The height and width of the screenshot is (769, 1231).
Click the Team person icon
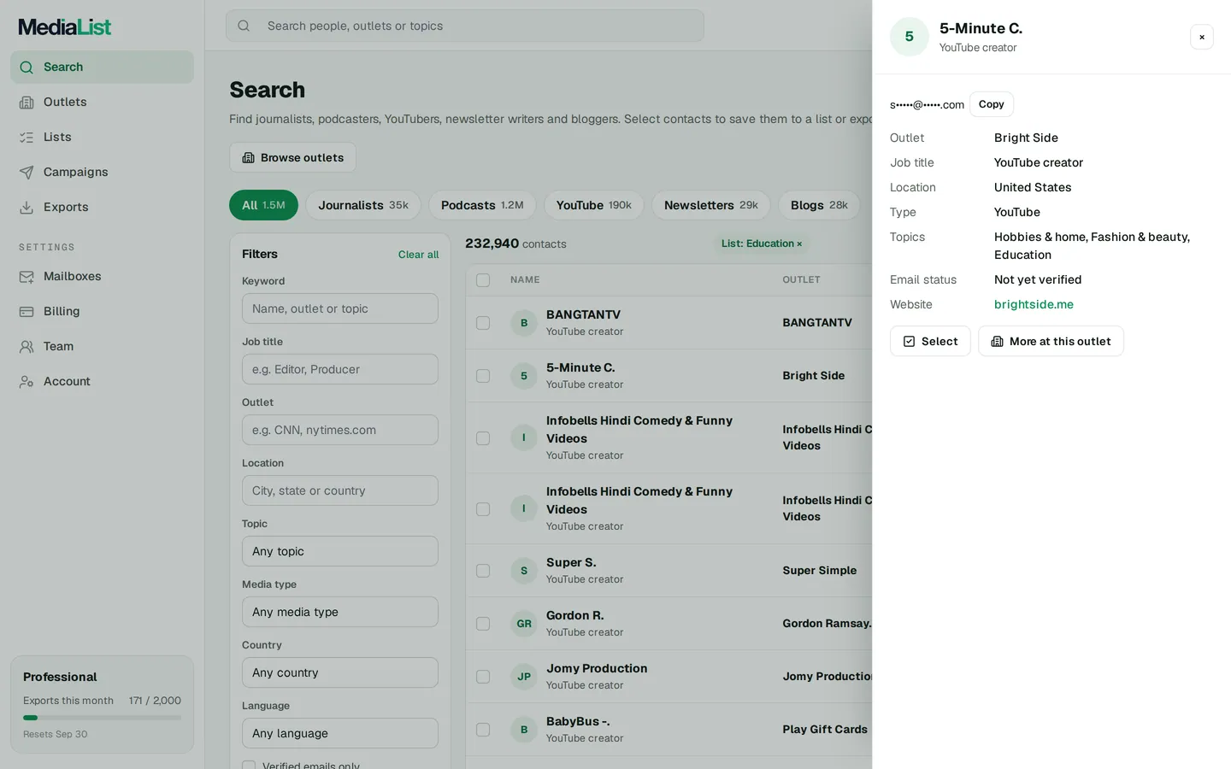click(27, 347)
